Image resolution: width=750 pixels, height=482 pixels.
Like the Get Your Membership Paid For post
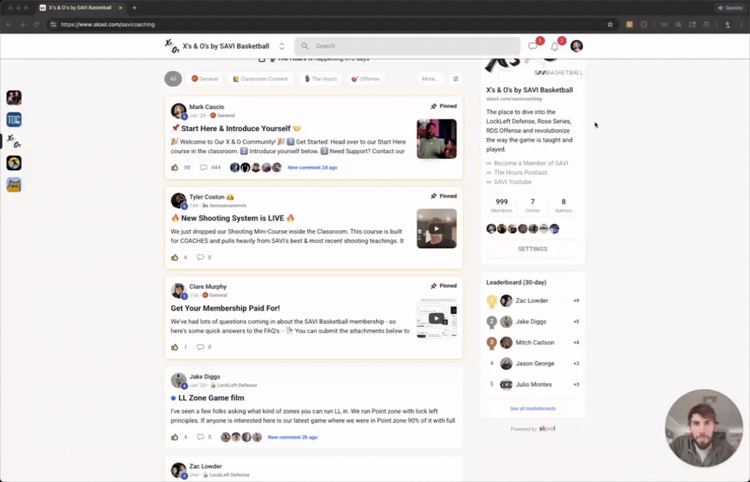point(174,347)
